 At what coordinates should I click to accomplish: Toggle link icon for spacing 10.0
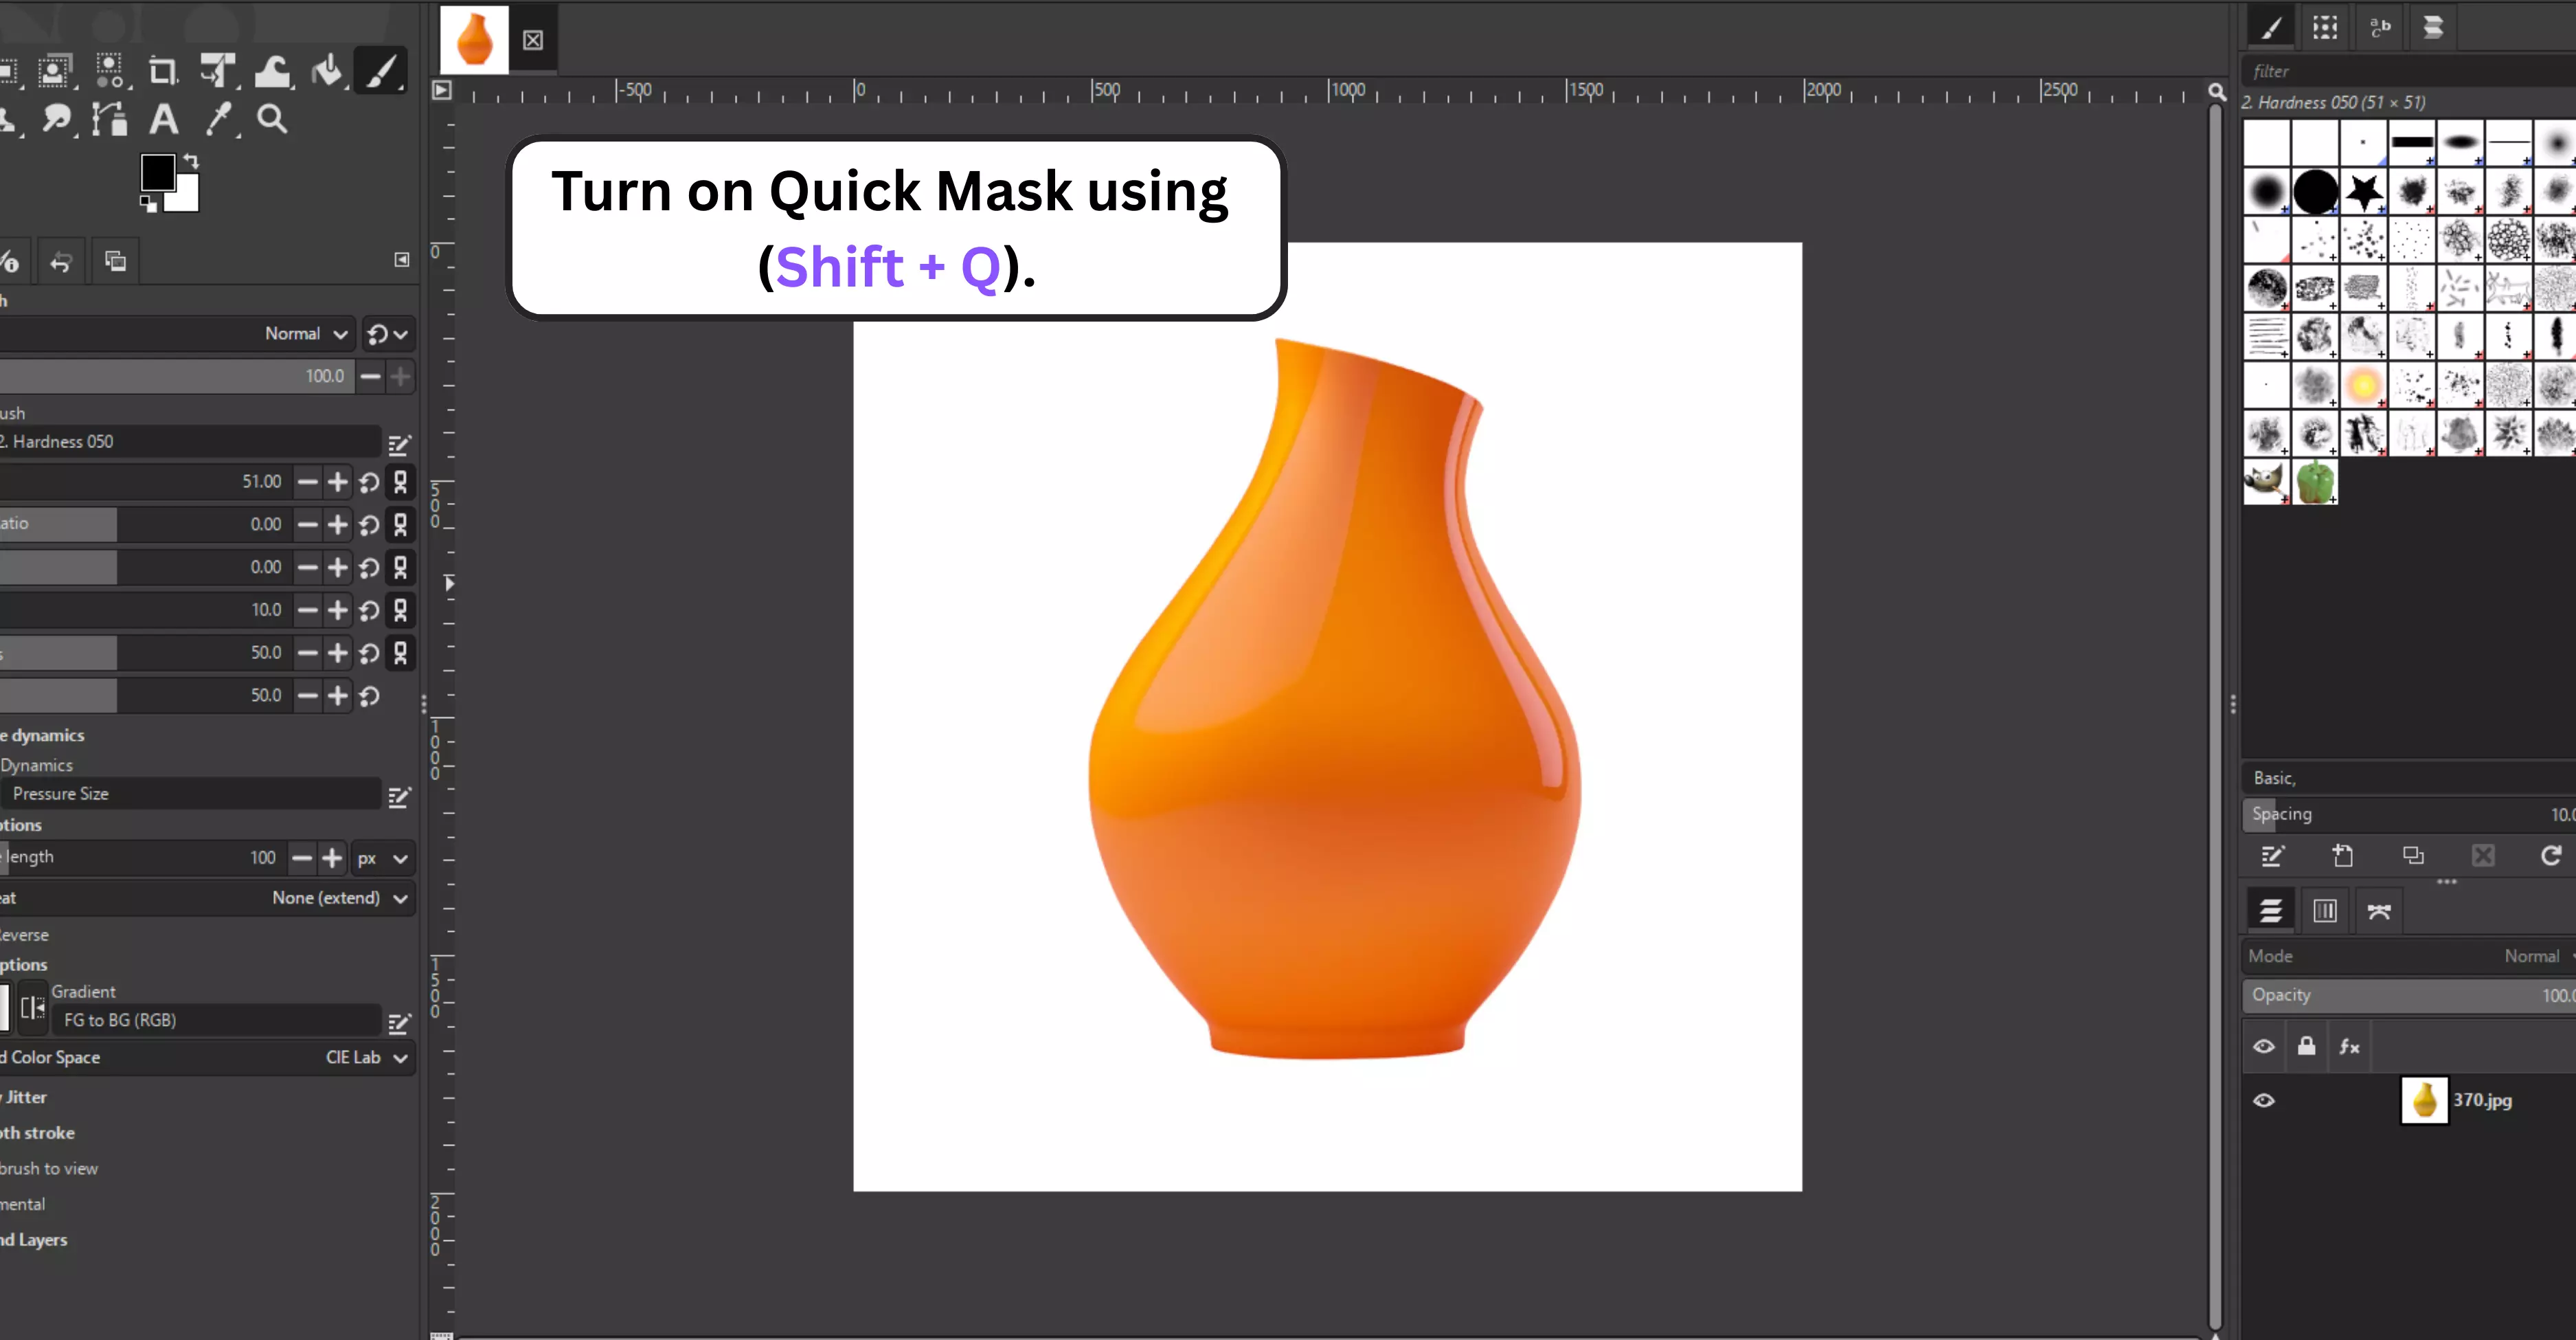point(401,610)
